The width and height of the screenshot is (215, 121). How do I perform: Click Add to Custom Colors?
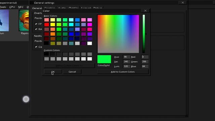[x=123, y=72]
